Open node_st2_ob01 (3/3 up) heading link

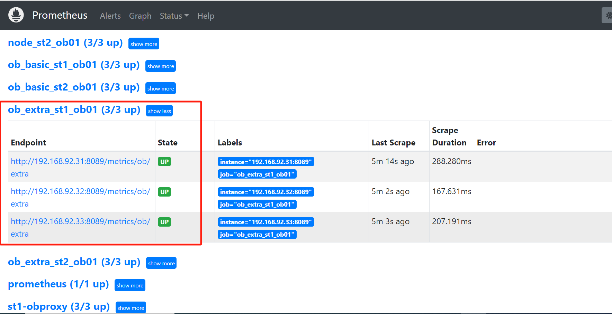pyautogui.click(x=65, y=42)
